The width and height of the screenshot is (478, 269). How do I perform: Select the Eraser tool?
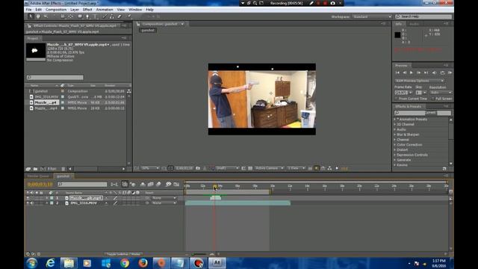click(119, 16)
